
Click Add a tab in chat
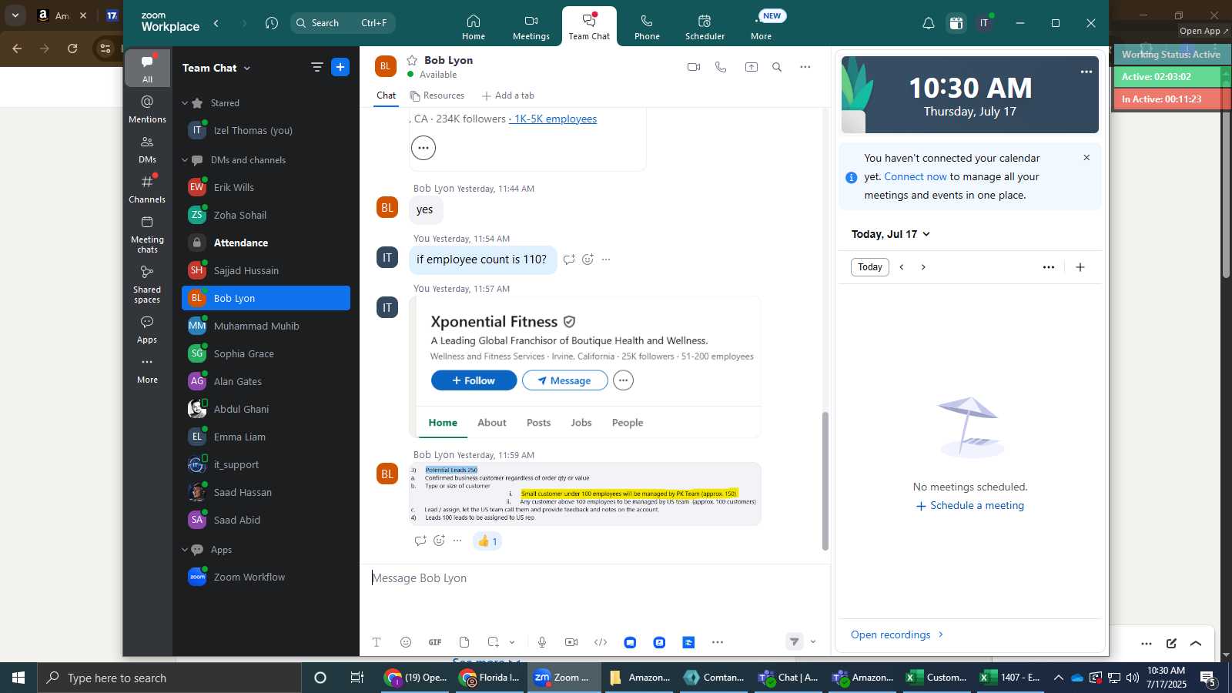tap(507, 95)
